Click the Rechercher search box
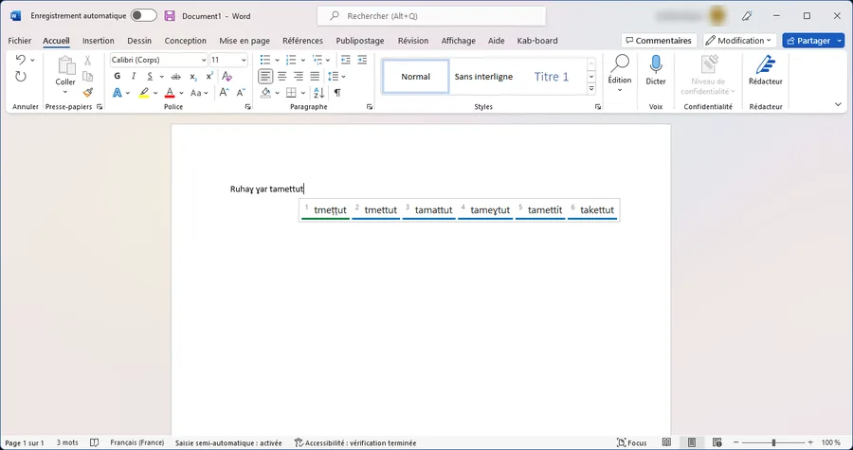This screenshot has width=853, height=450. point(431,16)
